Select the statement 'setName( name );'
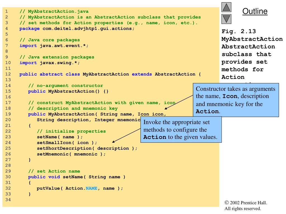Viewport: 286px width, 214px height. 60,137
